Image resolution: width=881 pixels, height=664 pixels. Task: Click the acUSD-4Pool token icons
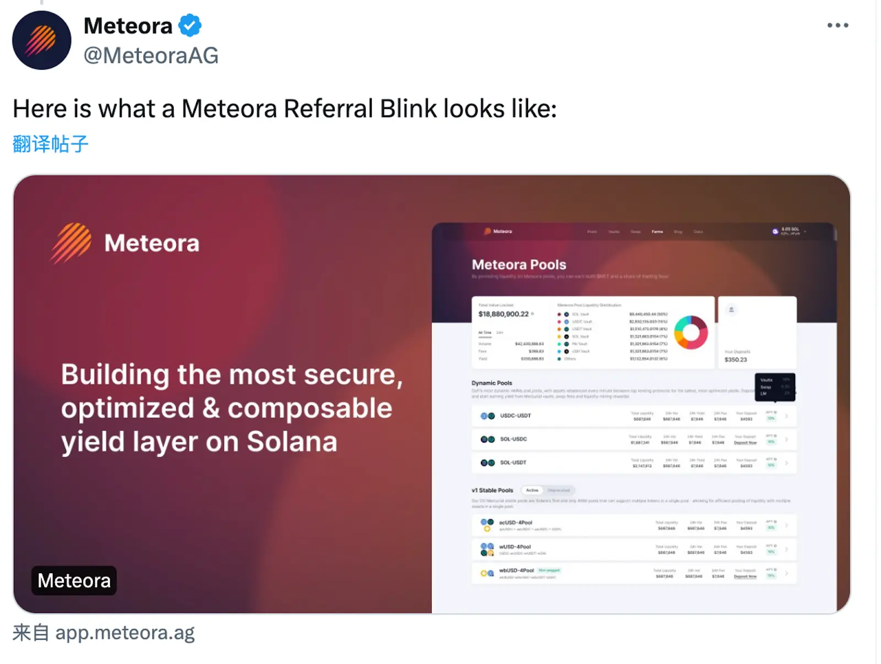click(x=487, y=525)
